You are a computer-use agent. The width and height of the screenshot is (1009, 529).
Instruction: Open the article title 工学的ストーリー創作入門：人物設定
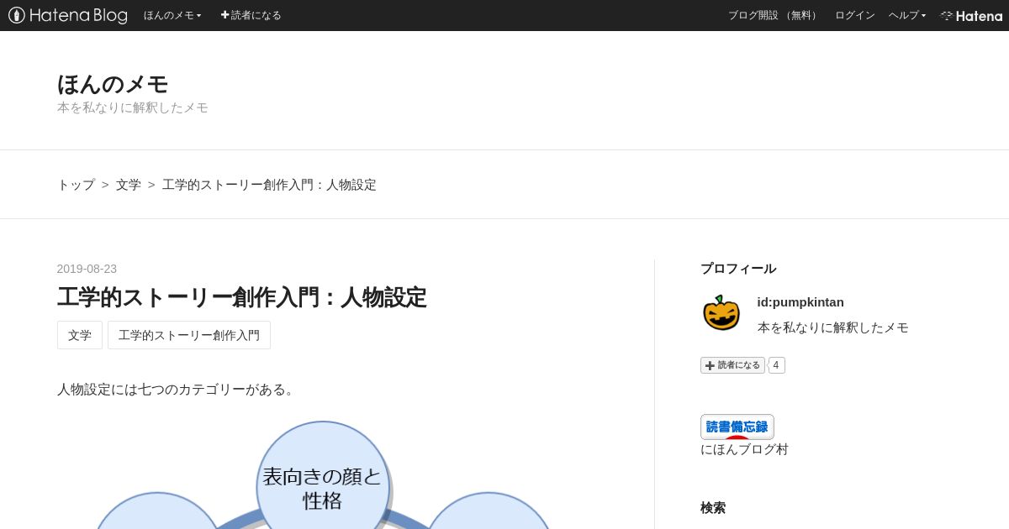point(242,297)
